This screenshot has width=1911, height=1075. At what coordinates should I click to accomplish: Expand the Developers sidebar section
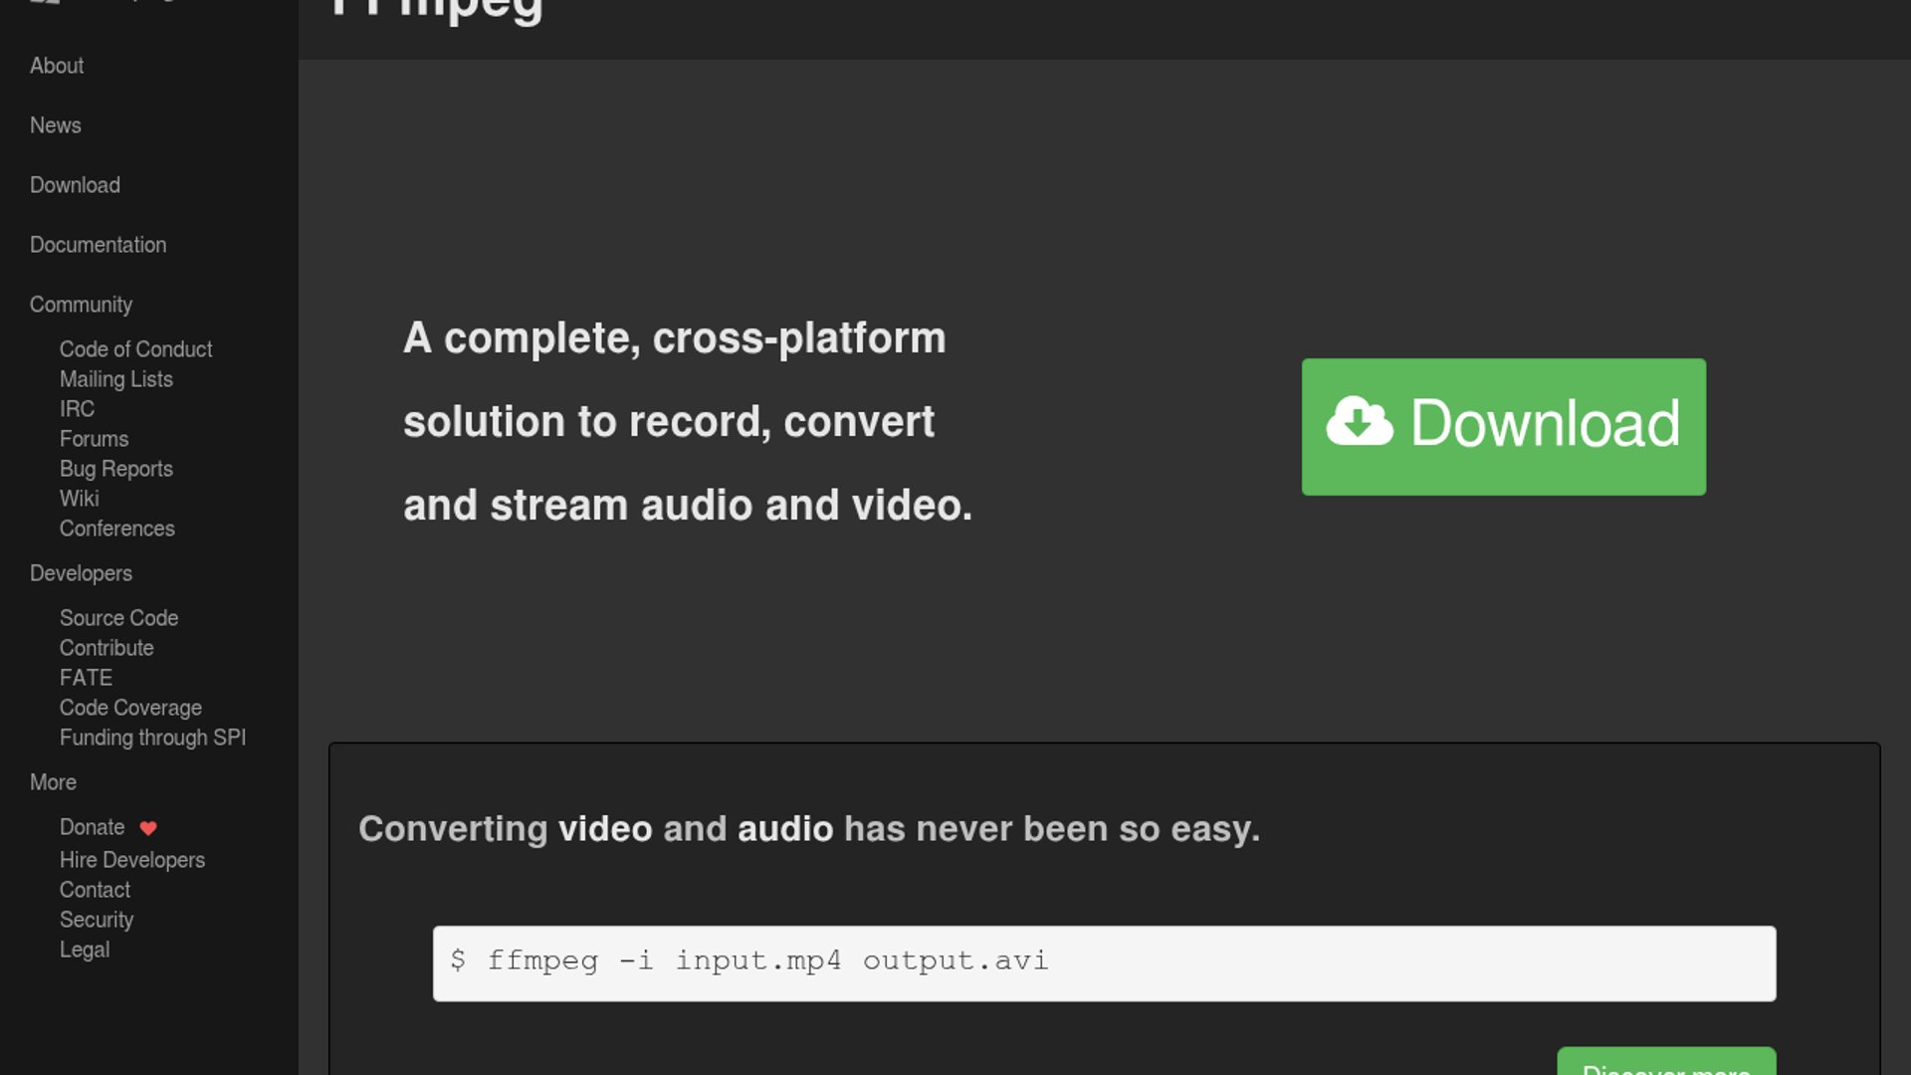point(81,573)
